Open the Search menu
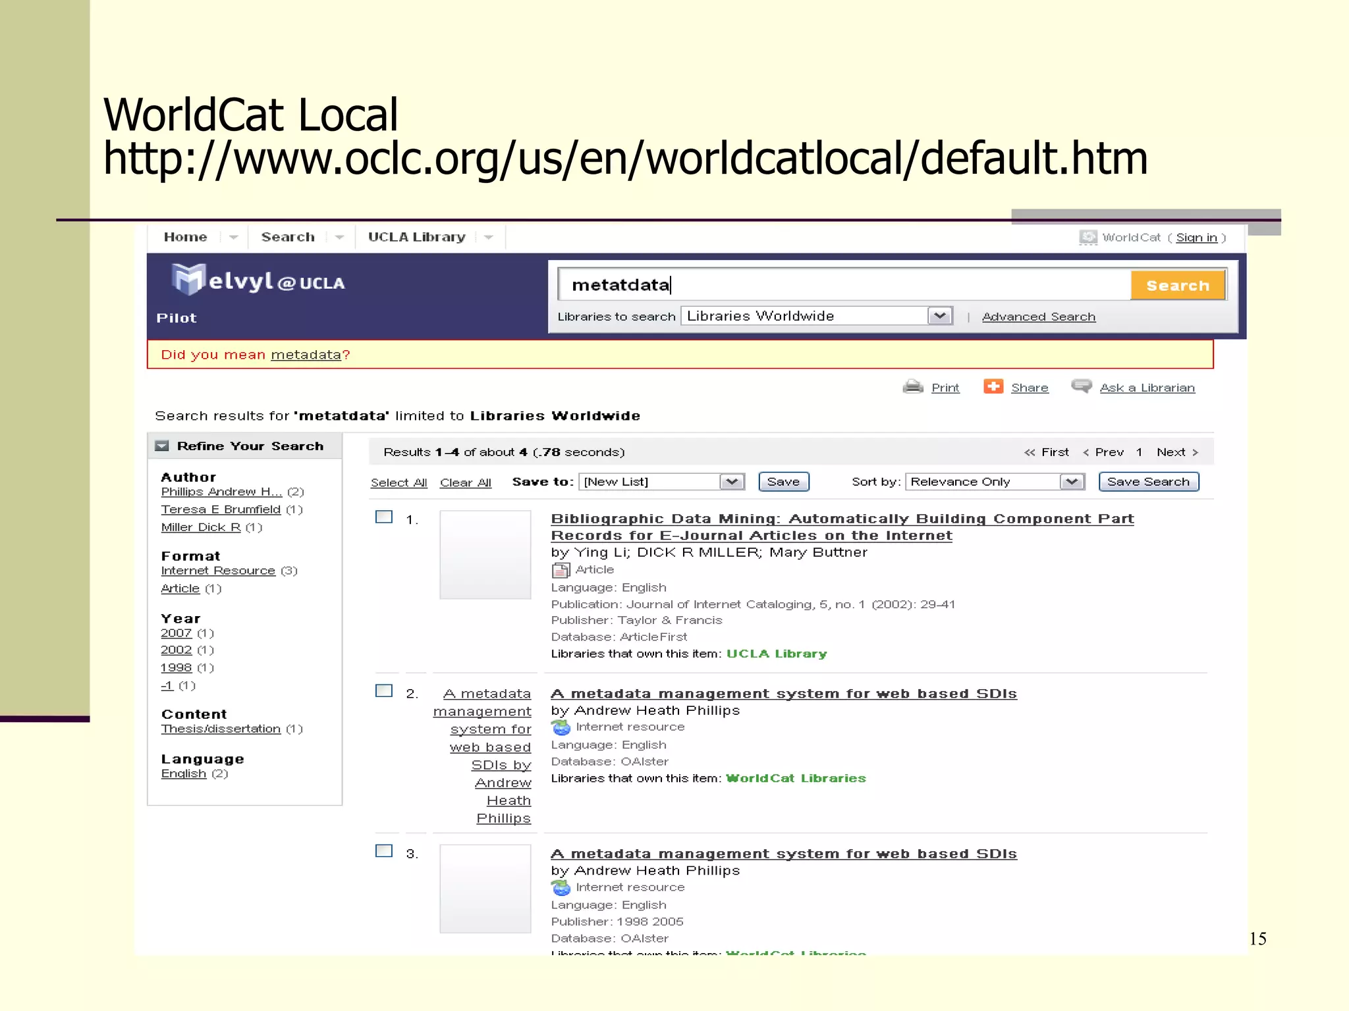Image resolution: width=1349 pixels, height=1011 pixels. (x=288, y=237)
